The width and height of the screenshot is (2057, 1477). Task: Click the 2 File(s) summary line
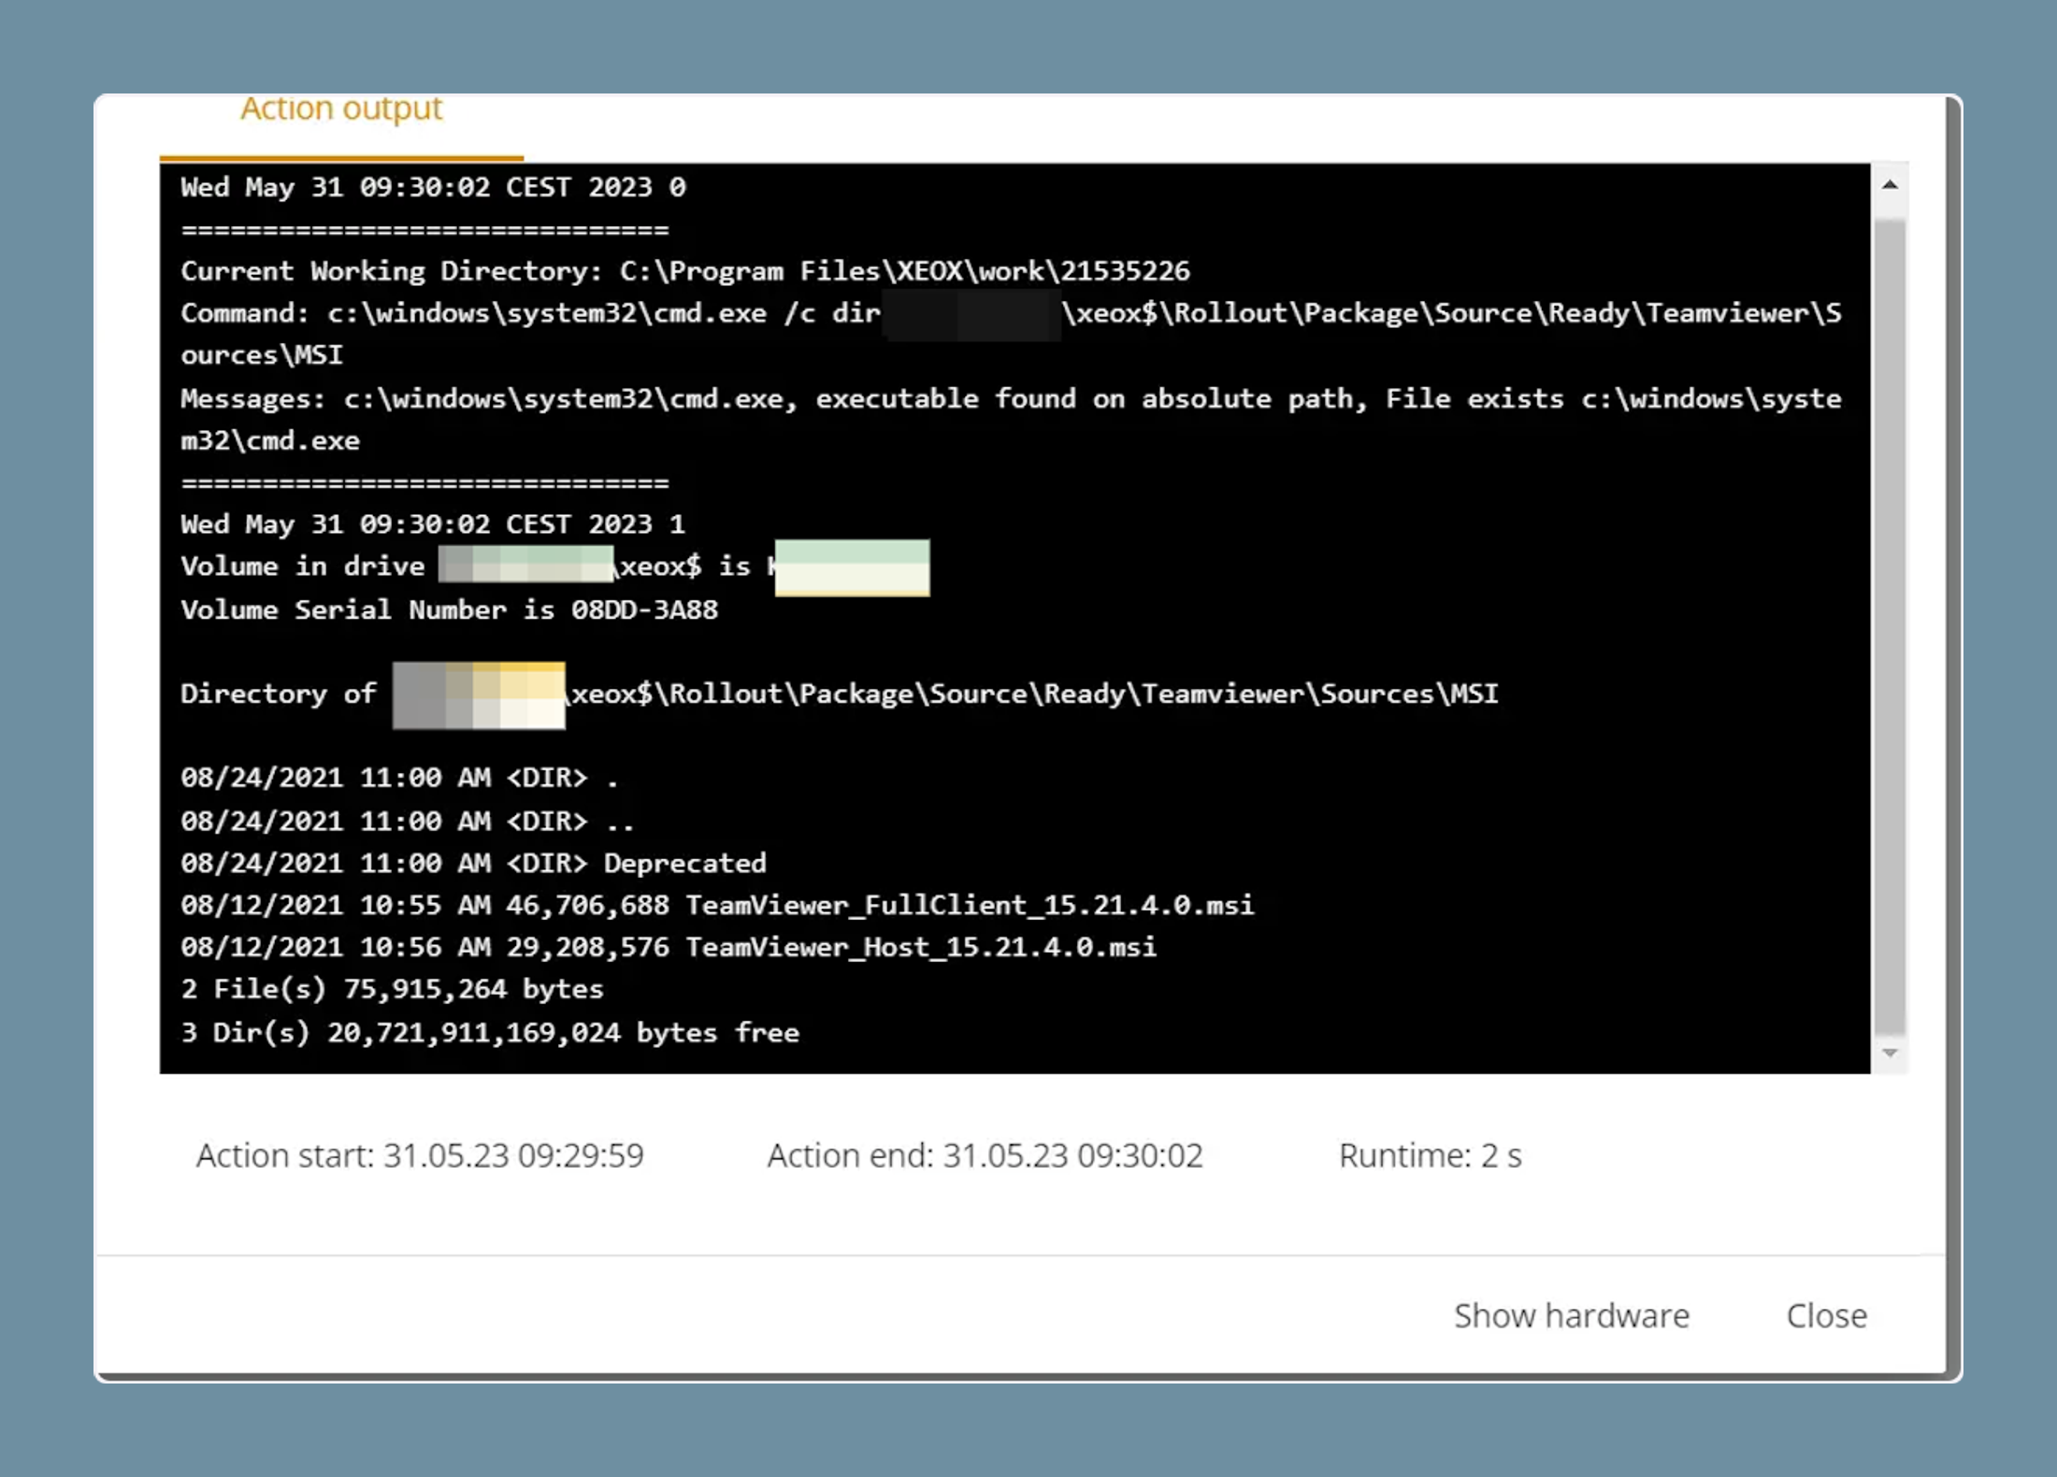[392, 989]
